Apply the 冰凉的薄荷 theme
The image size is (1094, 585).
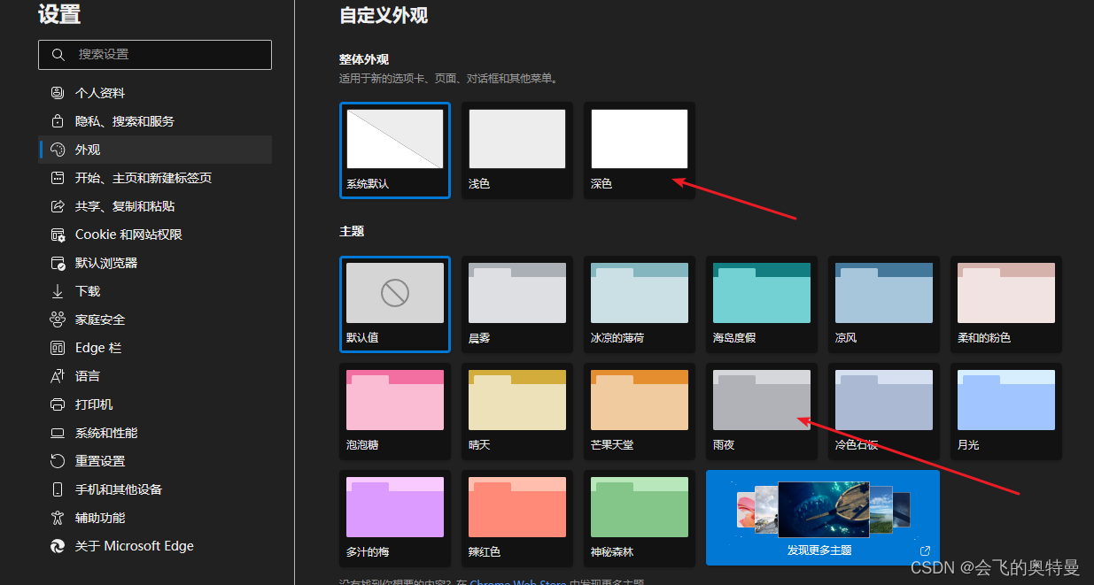[640, 304]
